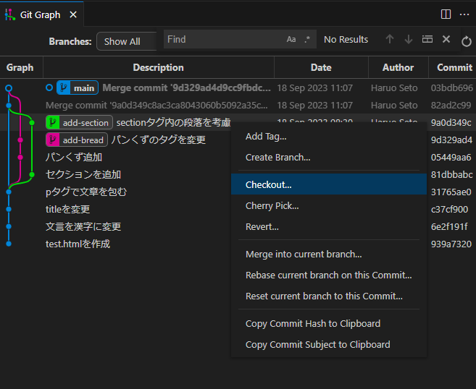Close the Find widget

pyautogui.click(x=446, y=39)
